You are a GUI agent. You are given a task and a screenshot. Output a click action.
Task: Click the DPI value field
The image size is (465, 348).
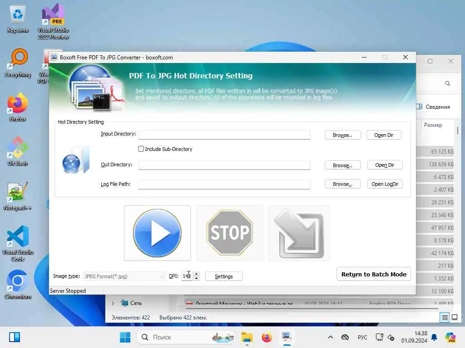click(187, 276)
